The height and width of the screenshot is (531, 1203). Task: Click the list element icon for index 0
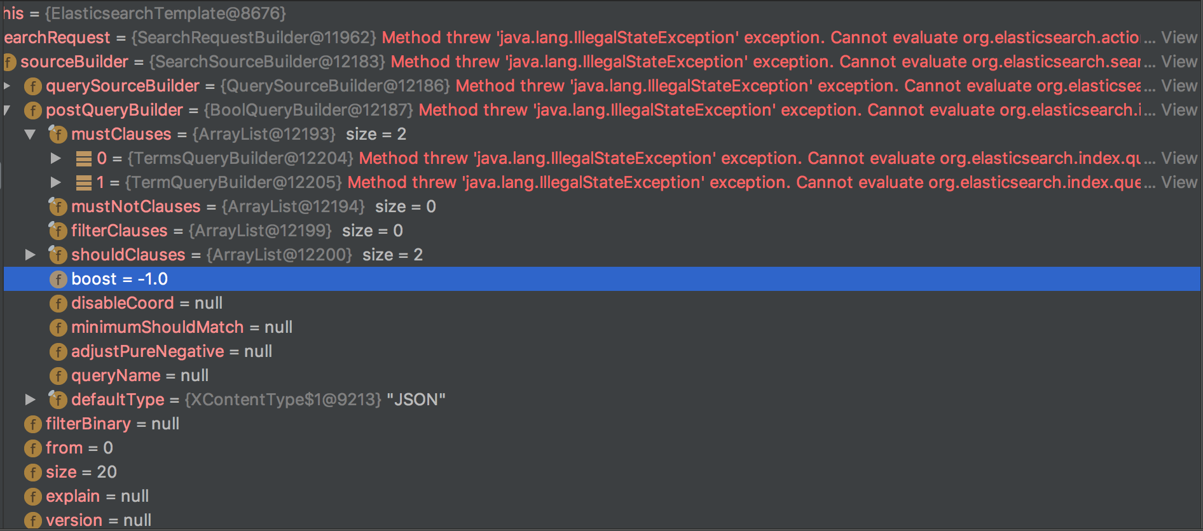click(x=83, y=158)
